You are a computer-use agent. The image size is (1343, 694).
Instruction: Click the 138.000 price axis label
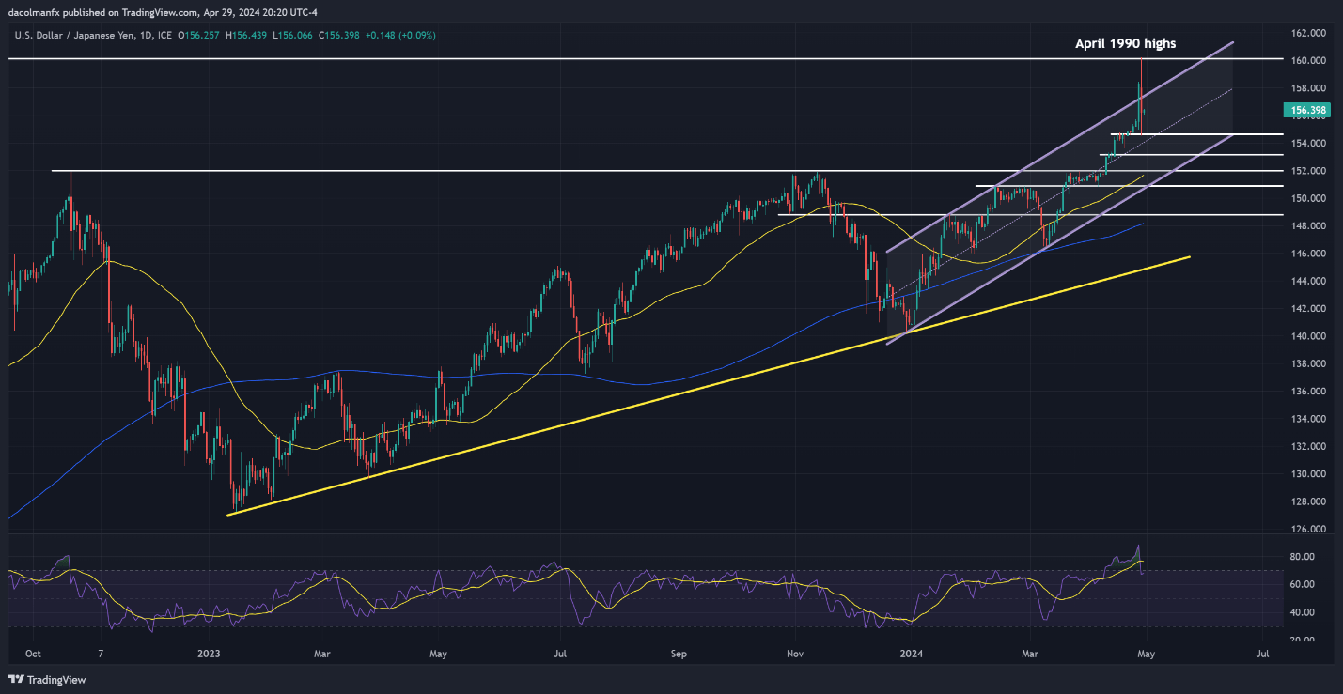coord(1309,363)
